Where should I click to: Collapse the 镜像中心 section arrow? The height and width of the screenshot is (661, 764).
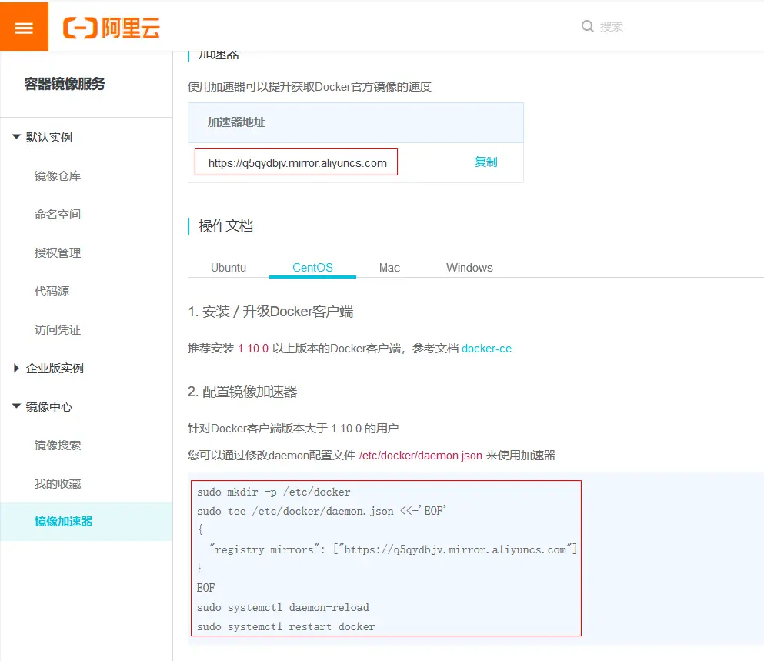pos(16,406)
